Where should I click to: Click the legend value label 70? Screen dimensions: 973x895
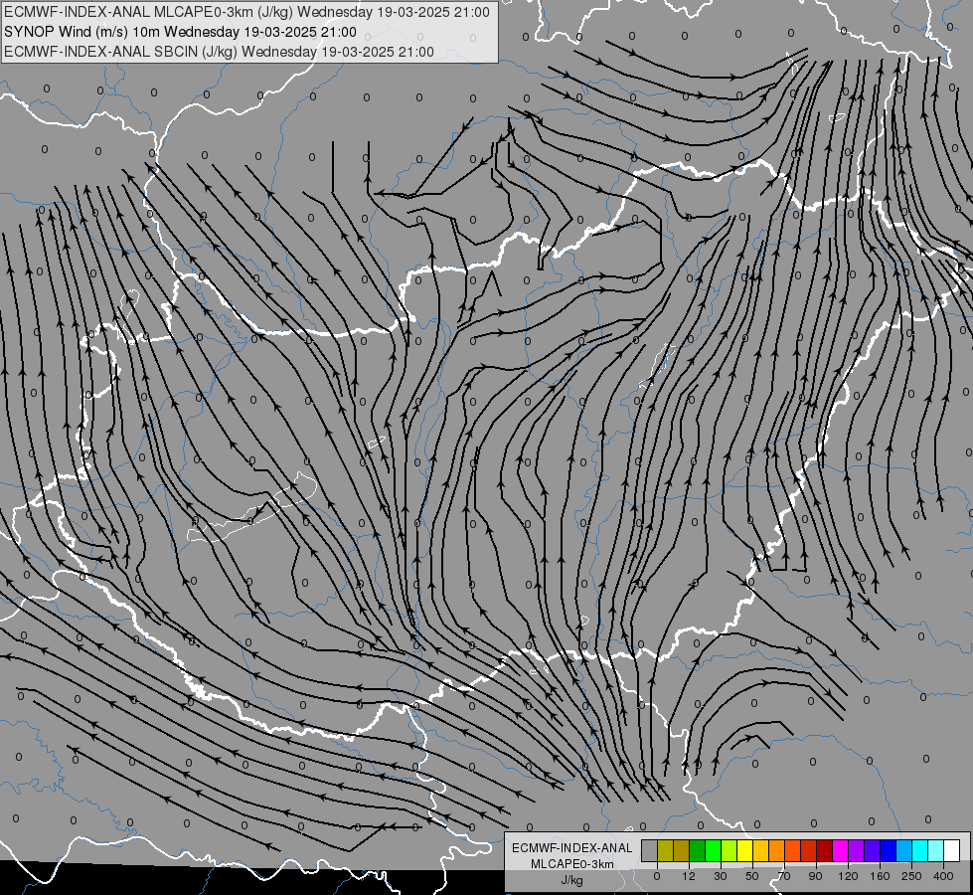point(784,876)
